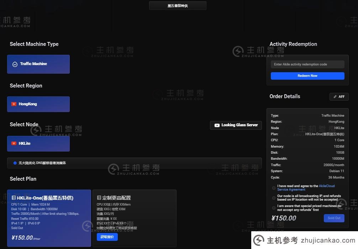Click the ¥150.00 price in Order Details
Screen dimensions: 358x249
coord(284,218)
